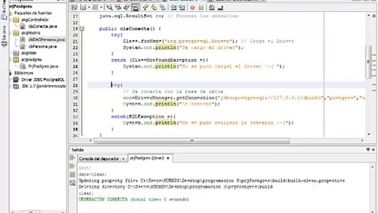Click the Salida panel title label
378x213 pixels.
pyautogui.click(x=77, y=150)
